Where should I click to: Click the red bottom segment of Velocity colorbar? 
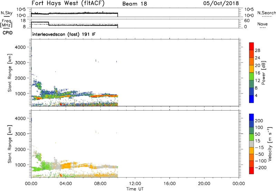click(x=252, y=171)
